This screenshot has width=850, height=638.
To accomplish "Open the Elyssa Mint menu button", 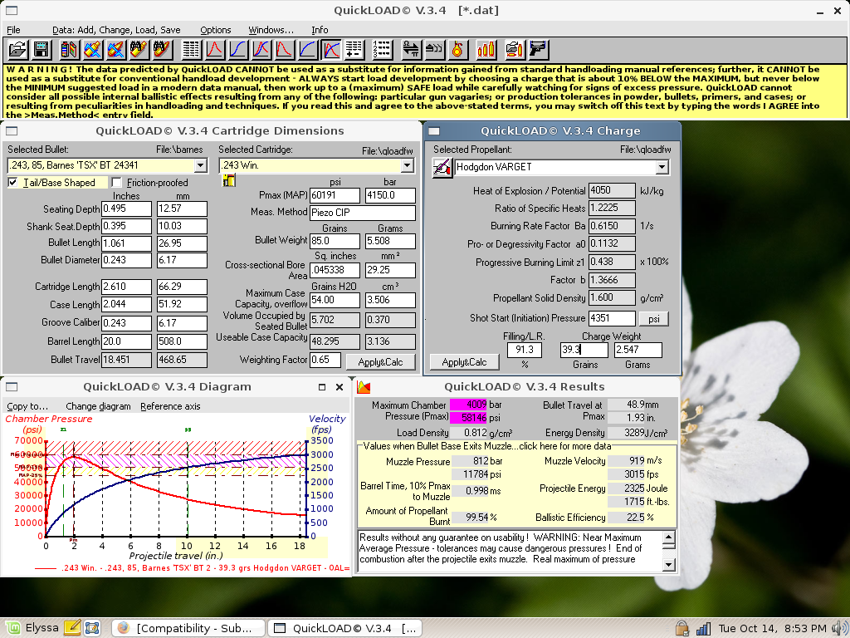I will [32, 628].
